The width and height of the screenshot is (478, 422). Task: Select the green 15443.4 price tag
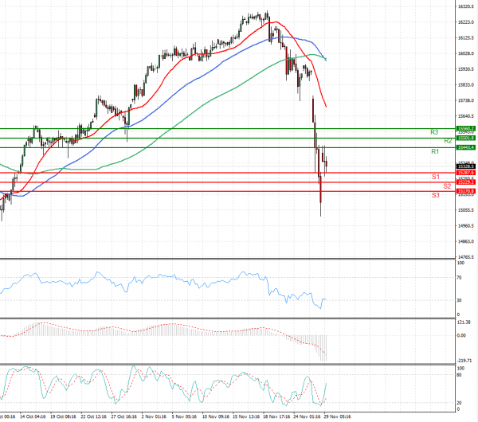click(x=465, y=147)
